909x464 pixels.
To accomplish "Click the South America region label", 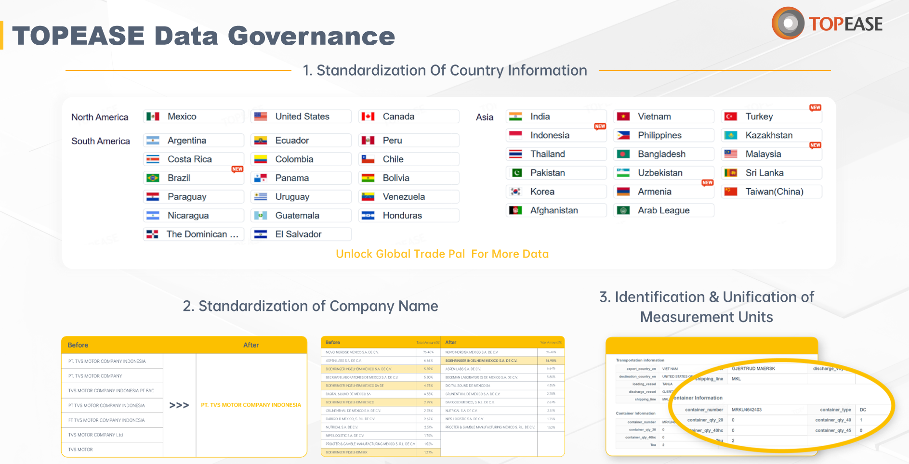I will 101,141.
